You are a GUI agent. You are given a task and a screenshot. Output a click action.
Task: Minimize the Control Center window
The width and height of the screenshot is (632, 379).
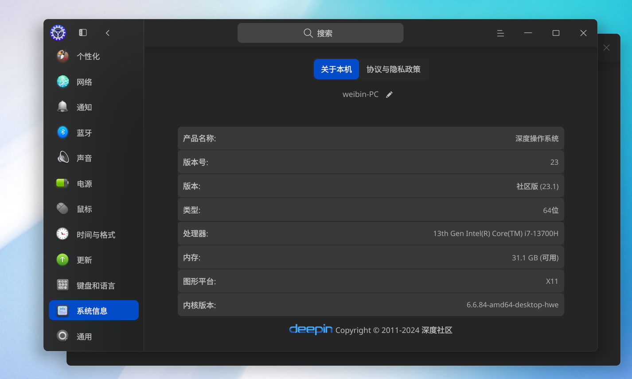coord(528,33)
